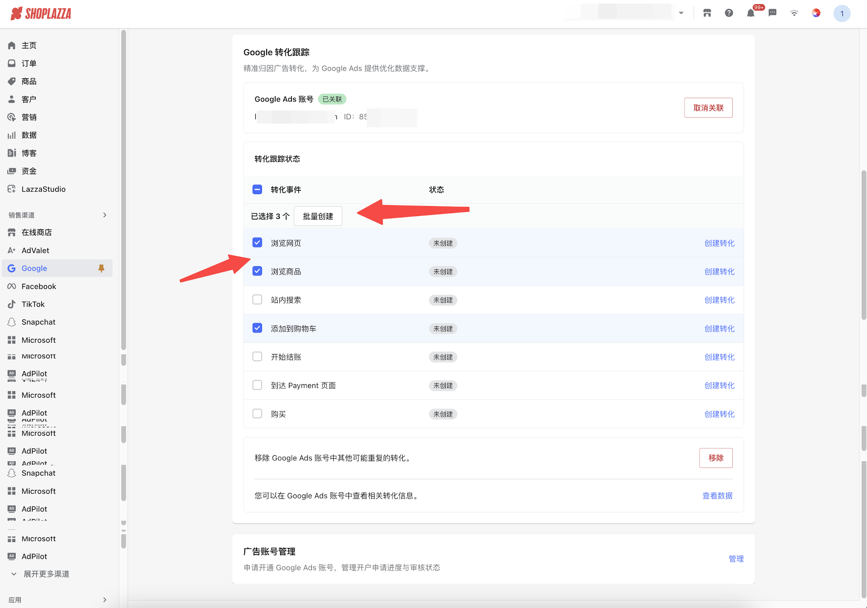Uncheck the 浏览商品 checkbox
Image resolution: width=867 pixels, height=608 pixels.
point(257,271)
